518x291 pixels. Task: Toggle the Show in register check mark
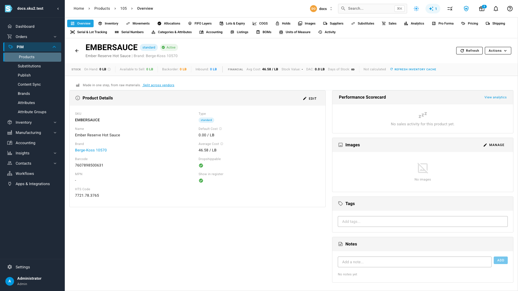coord(201,181)
